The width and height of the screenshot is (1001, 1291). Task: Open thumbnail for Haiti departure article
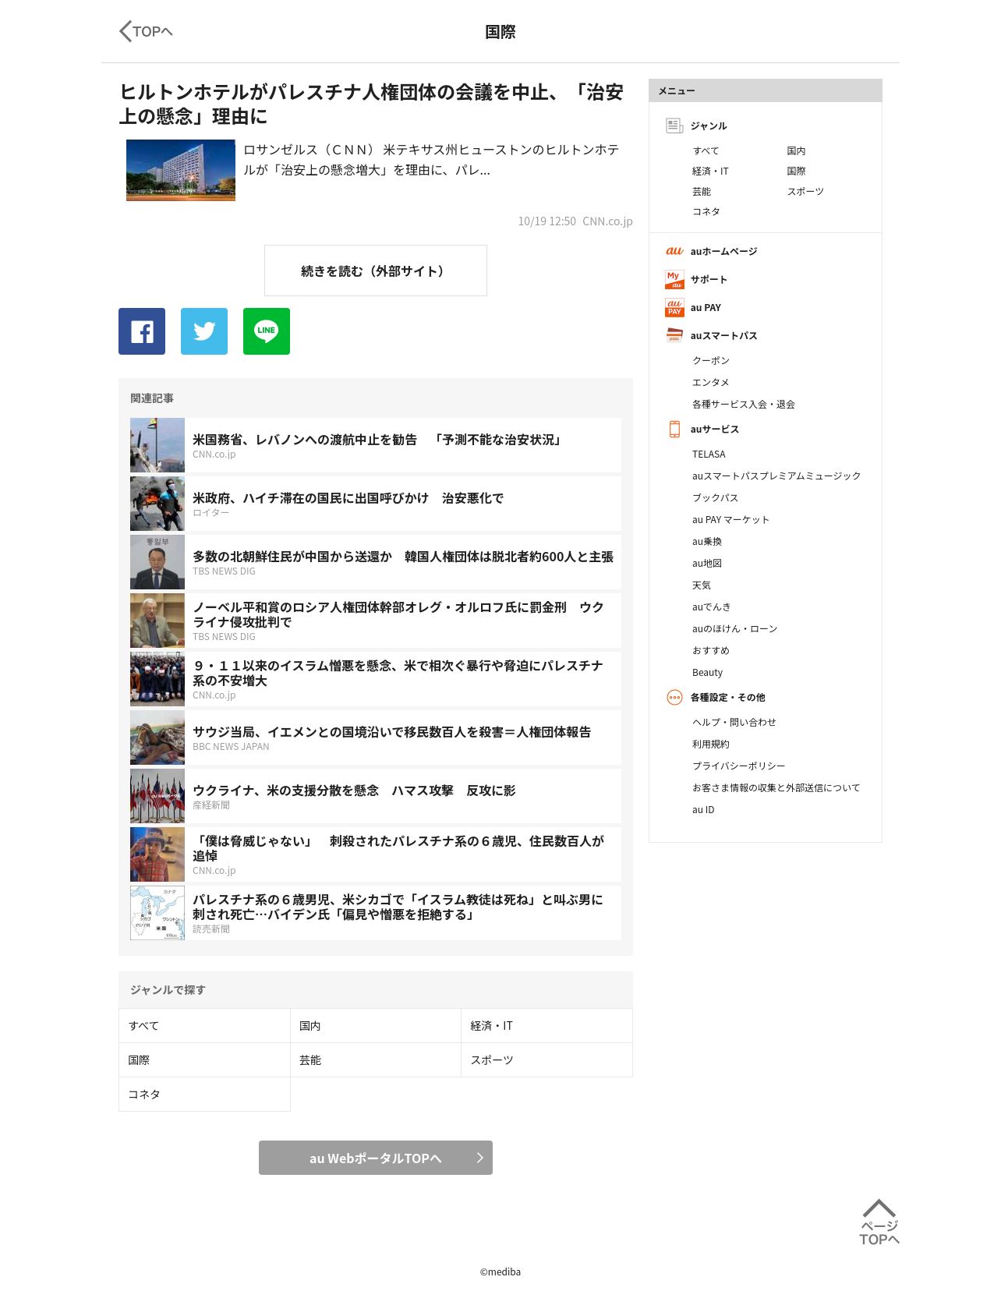tap(157, 504)
